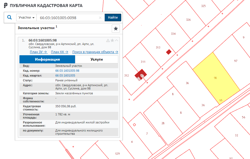Collapse the result card with the chevron

pos(117,40)
